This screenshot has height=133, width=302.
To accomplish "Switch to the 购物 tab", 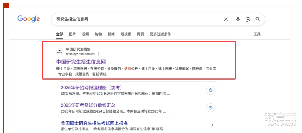I will 98,34.
